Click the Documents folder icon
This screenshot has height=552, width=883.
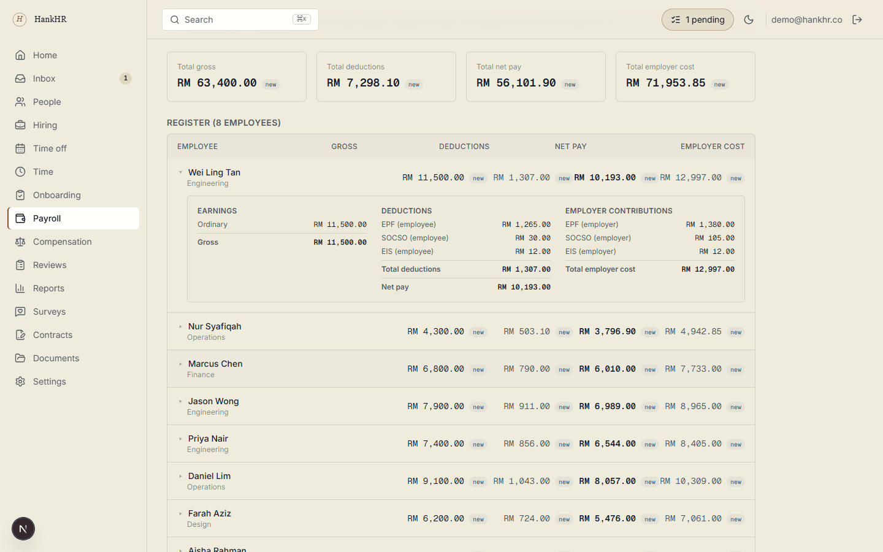pyautogui.click(x=20, y=358)
